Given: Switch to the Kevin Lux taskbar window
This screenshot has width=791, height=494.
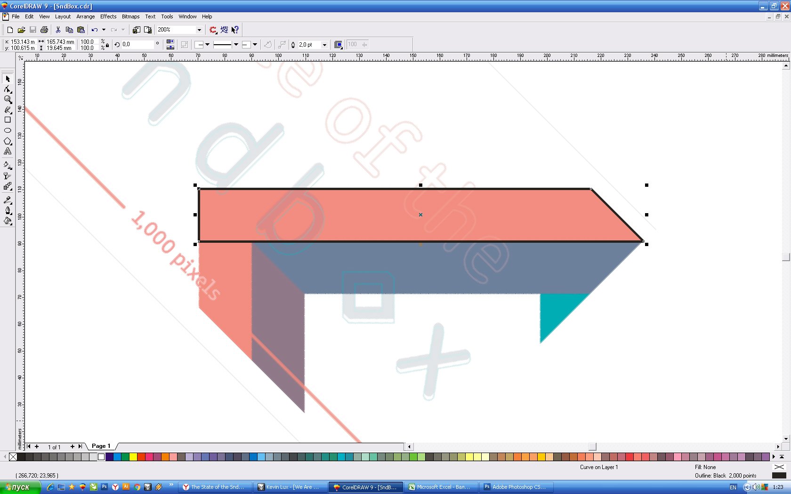Looking at the screenshot, I should click(x=290, y=487).
